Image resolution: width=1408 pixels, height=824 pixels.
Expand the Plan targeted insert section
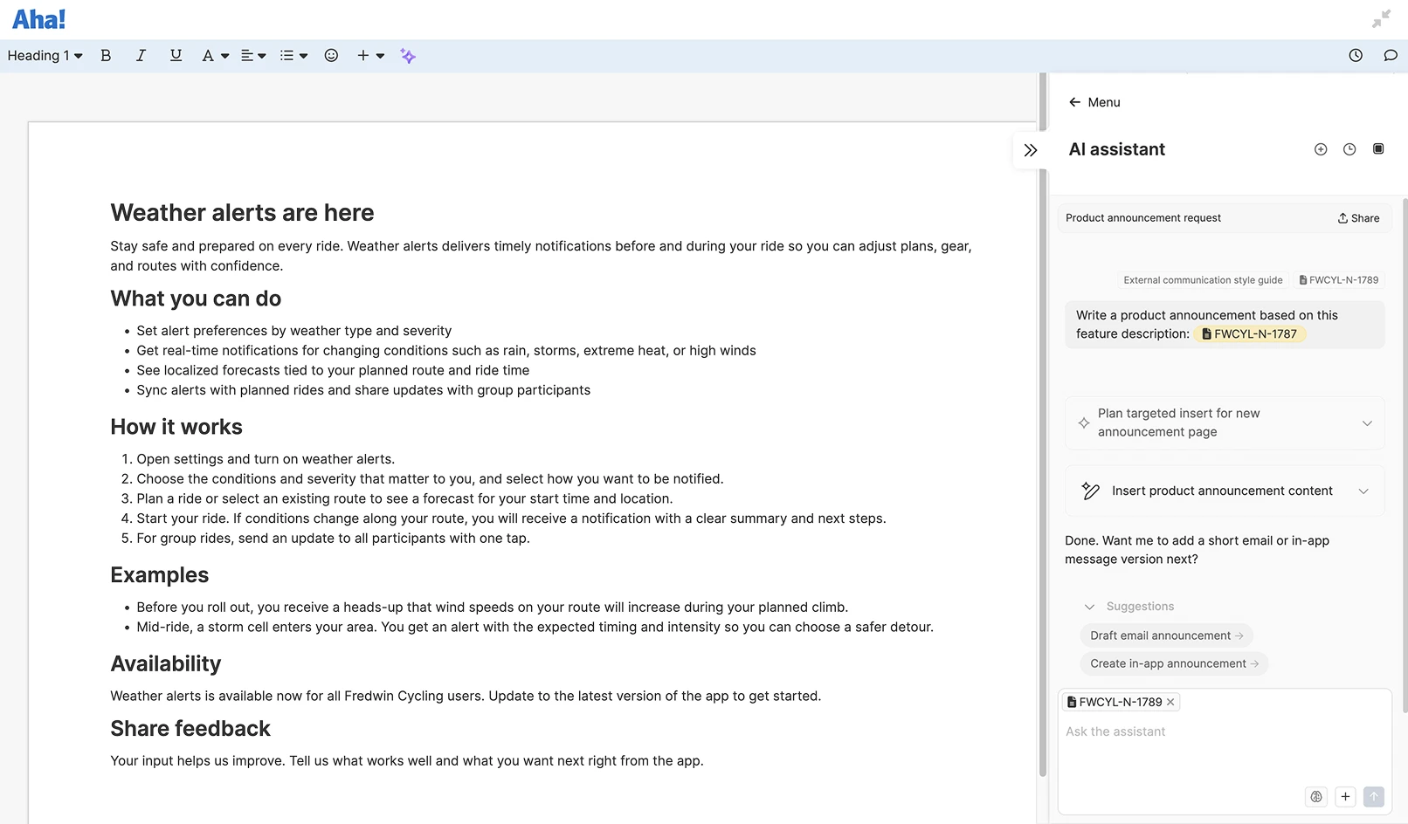coord(1367,422)
